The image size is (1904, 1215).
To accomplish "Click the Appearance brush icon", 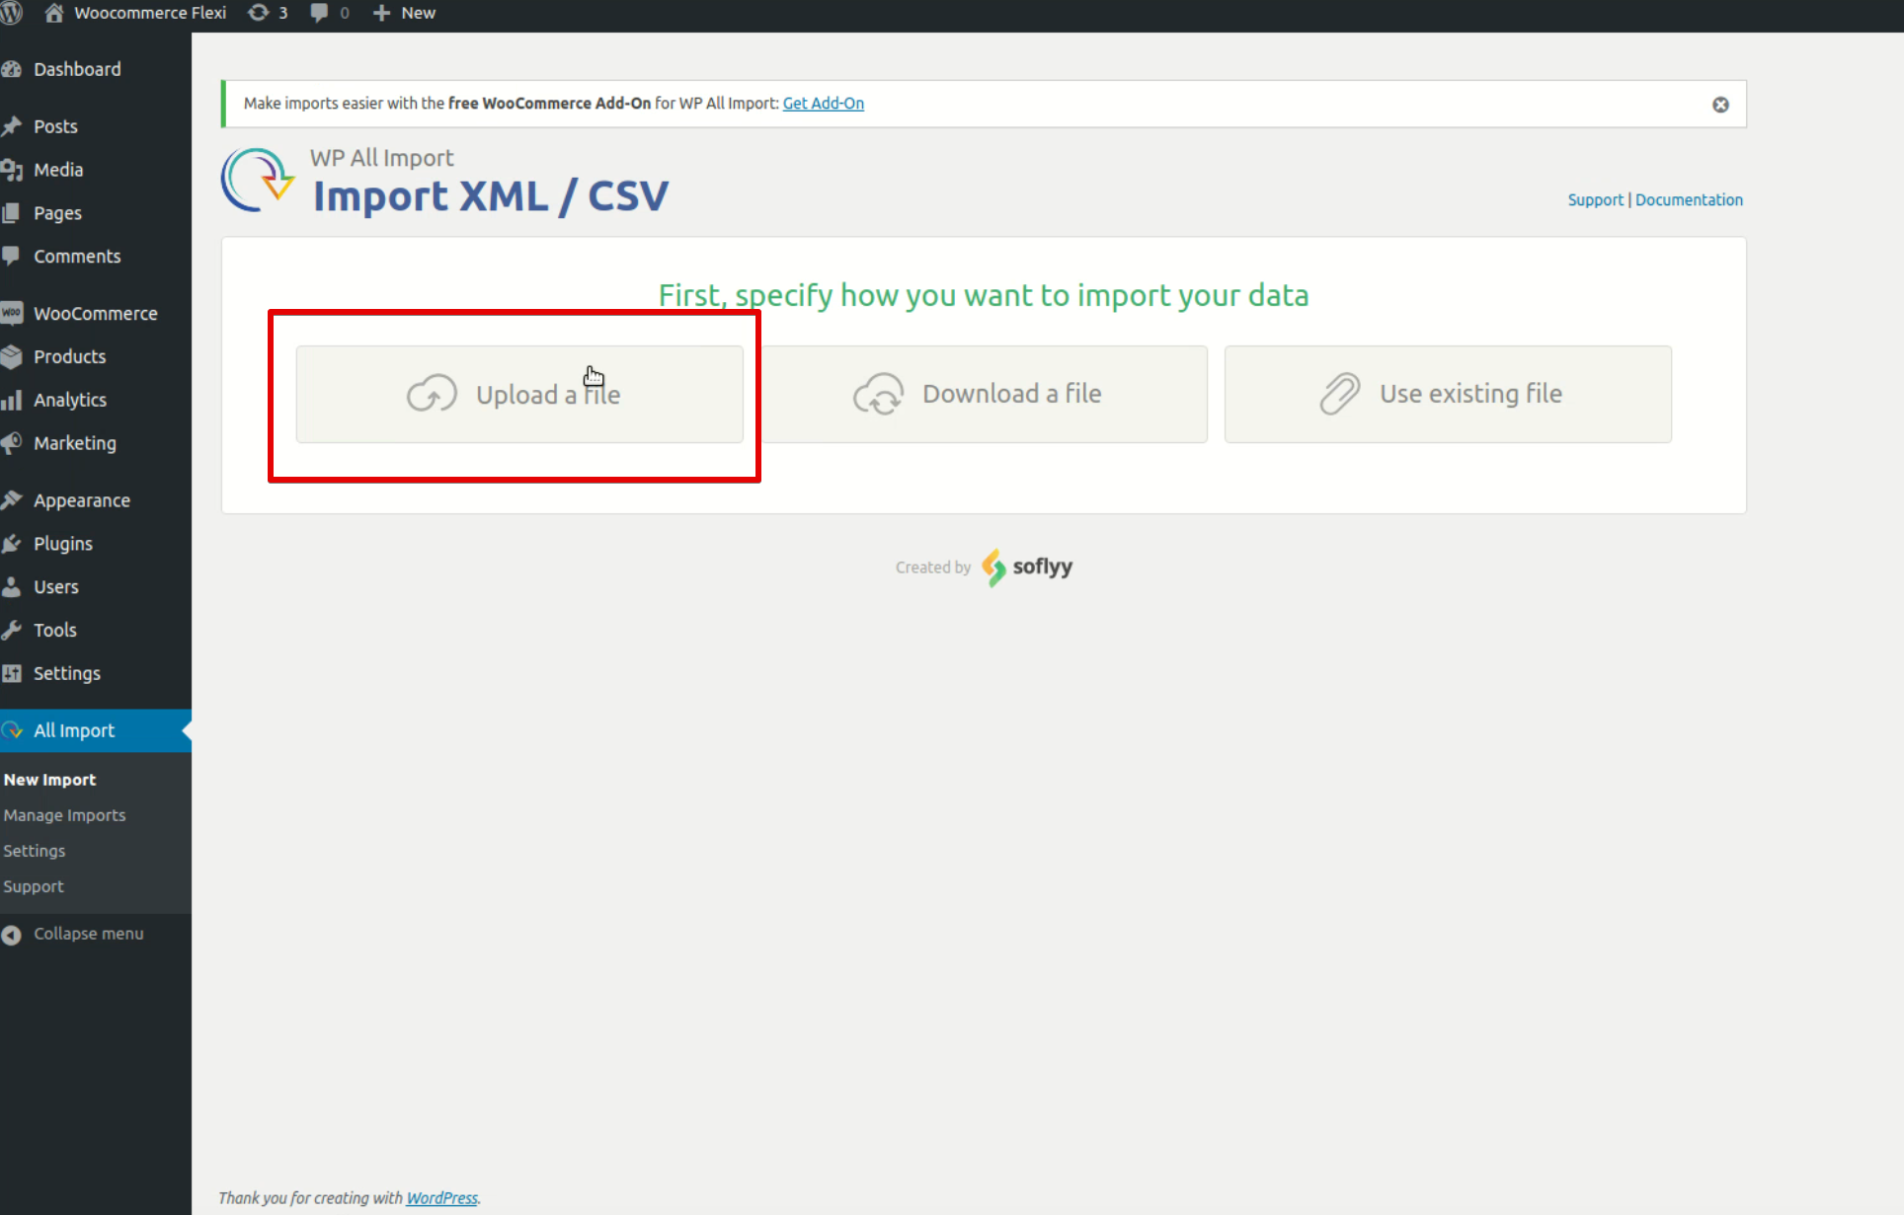I will 12,500.
